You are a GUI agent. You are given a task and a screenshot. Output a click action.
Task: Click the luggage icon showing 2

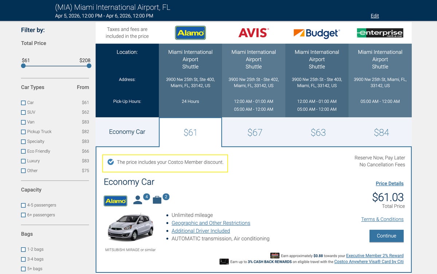(x=161, y=199)
